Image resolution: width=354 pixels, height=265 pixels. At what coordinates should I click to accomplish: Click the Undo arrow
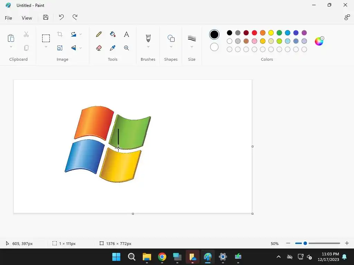pyautogui.click(x=61, y=17)
